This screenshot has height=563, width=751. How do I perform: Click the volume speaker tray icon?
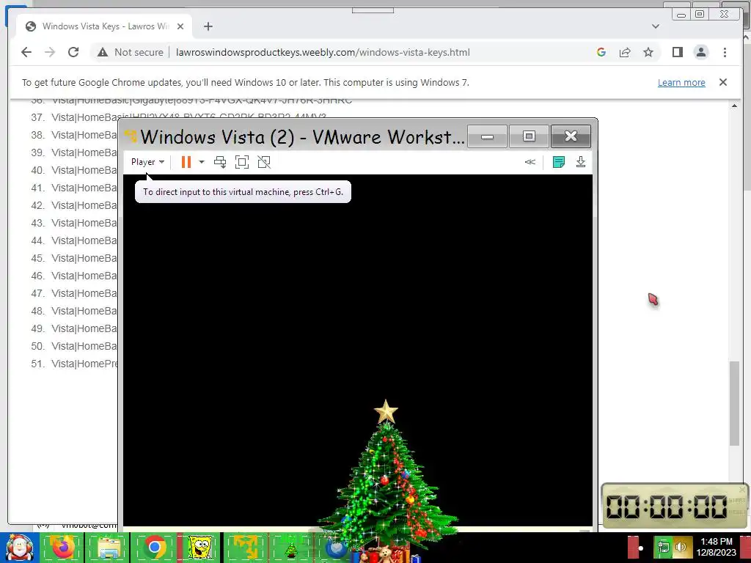click(681, 547)
